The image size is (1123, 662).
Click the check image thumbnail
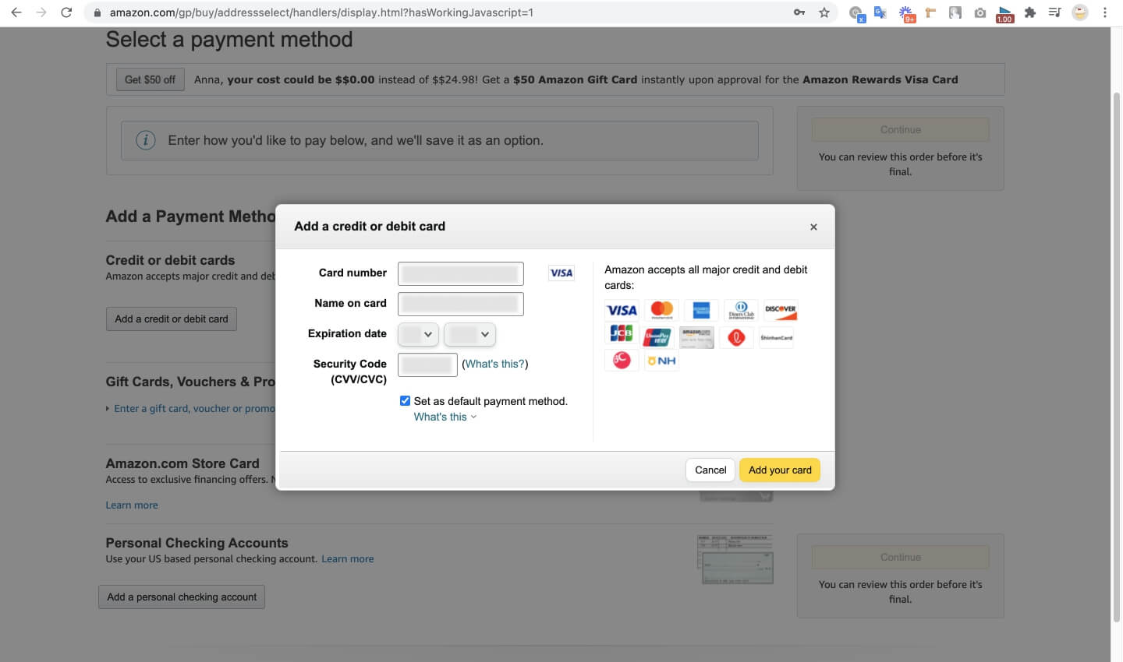pyautogui.click(x=735, y=559)
